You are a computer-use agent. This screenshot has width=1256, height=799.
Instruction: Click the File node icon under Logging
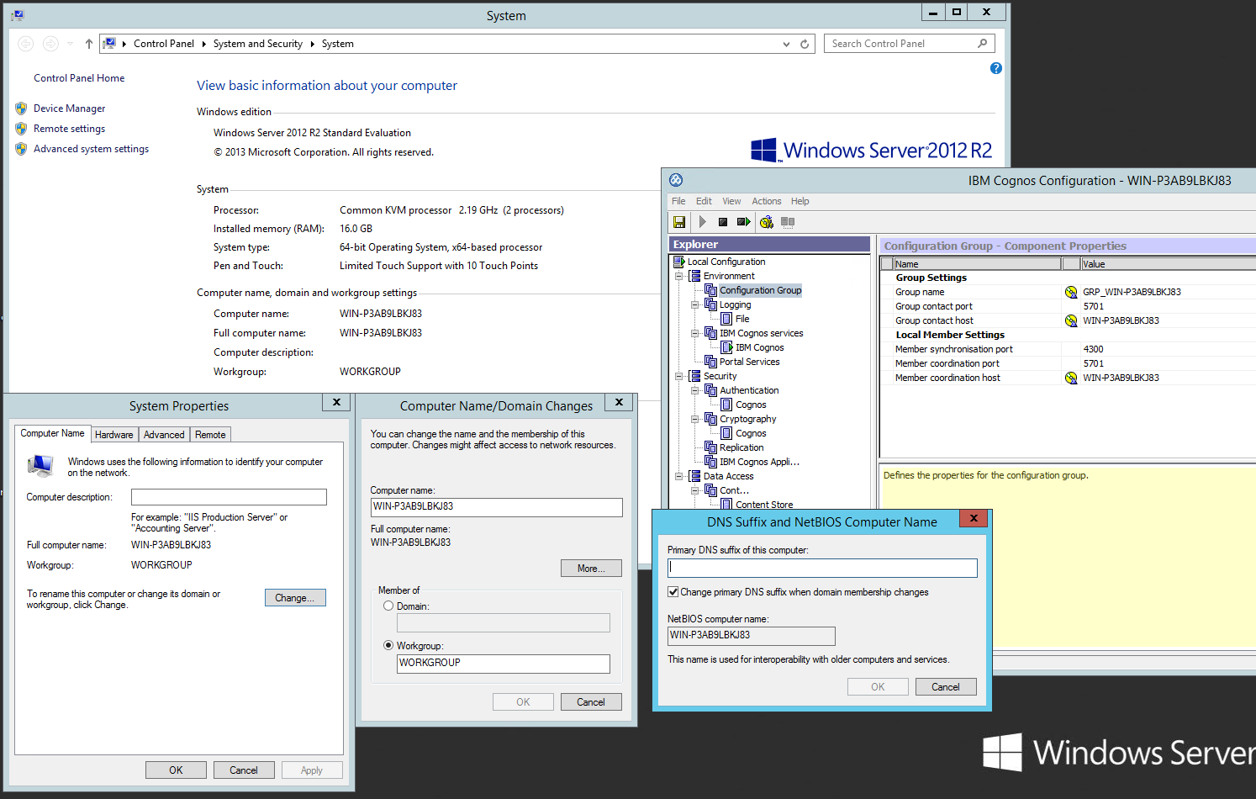(x=727, y=319)
